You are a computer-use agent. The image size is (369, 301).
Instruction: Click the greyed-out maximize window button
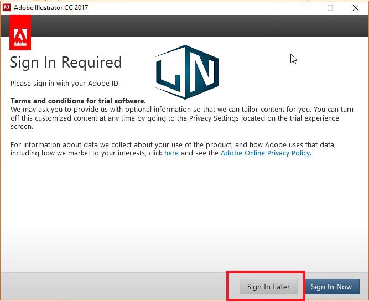(330, 8)
